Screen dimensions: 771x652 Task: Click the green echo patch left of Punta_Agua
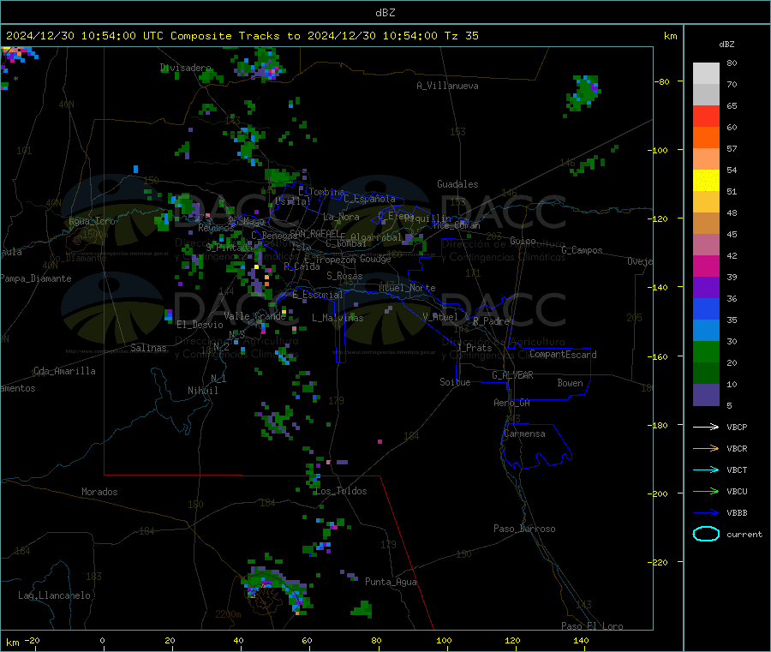click(x=362, y=609)
